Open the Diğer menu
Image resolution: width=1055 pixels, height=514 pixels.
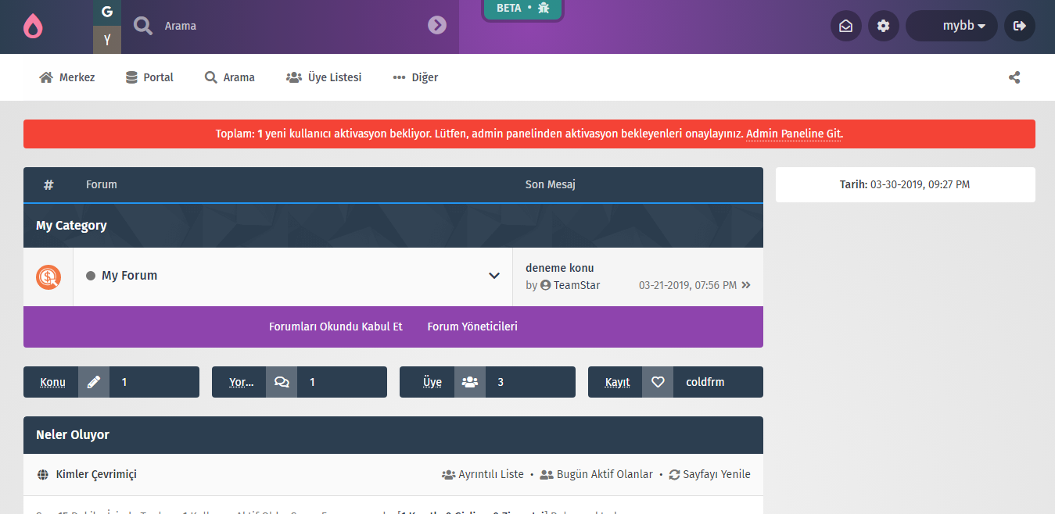(415, 77)
